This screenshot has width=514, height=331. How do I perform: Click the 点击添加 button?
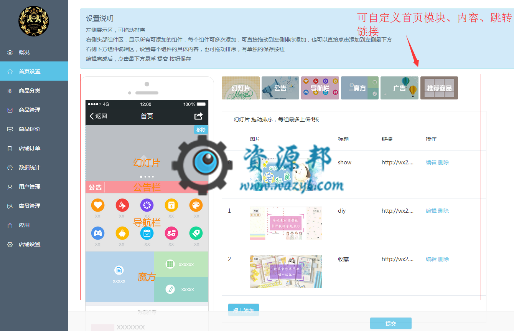(x=244, y=310)
